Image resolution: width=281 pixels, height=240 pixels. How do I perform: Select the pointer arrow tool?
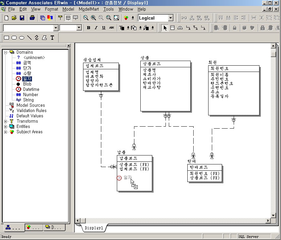point(165,28)
